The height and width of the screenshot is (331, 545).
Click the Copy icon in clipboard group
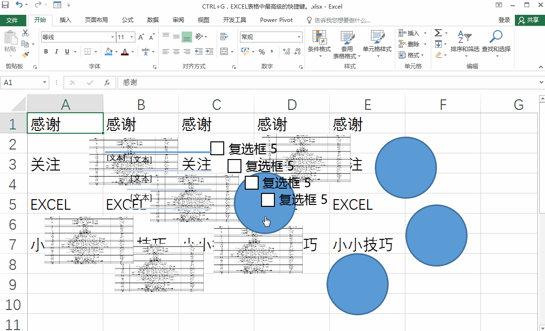coord(25,44)
